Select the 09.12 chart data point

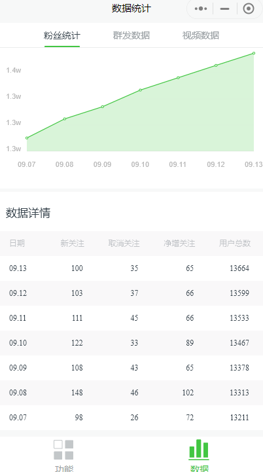[216, 65]
